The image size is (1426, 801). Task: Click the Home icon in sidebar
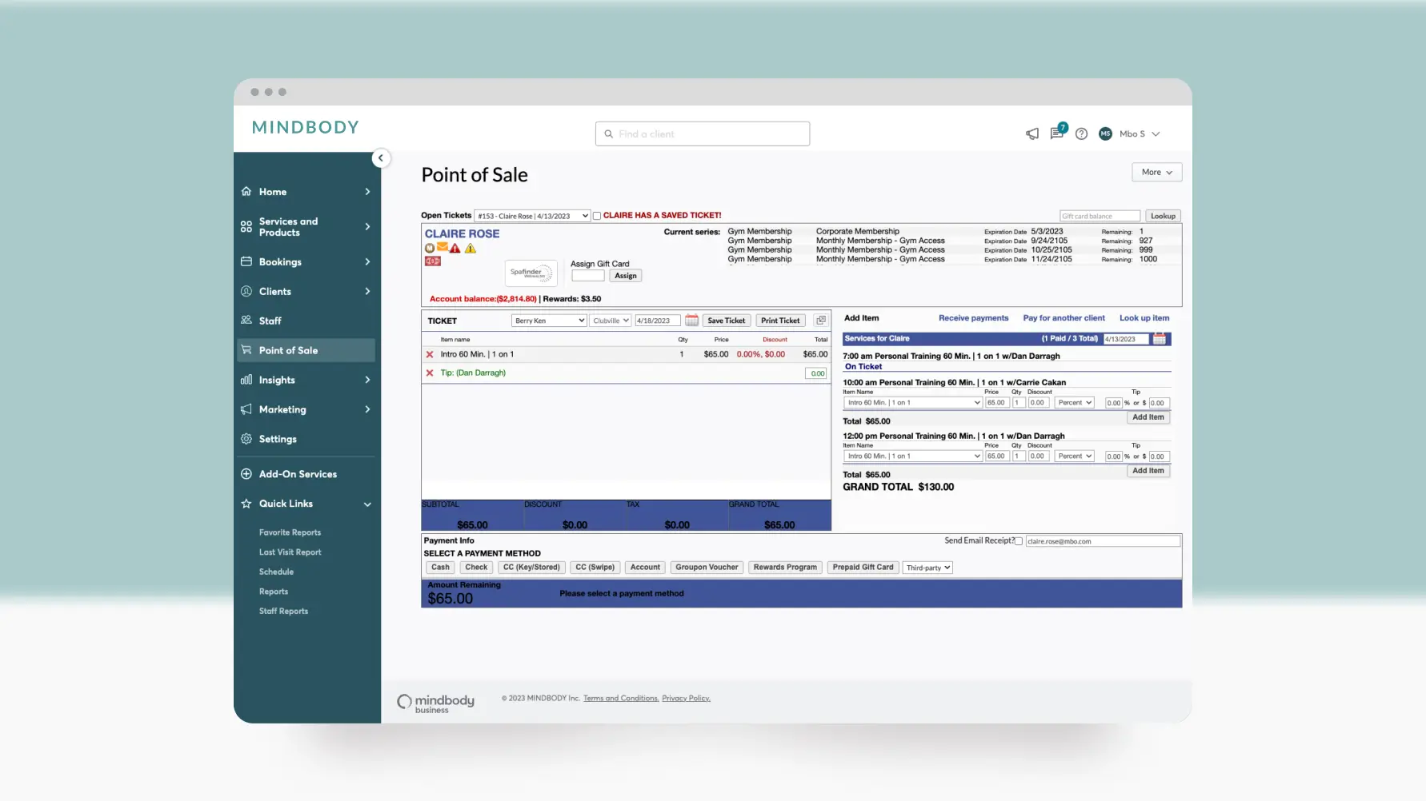point(246,192)
